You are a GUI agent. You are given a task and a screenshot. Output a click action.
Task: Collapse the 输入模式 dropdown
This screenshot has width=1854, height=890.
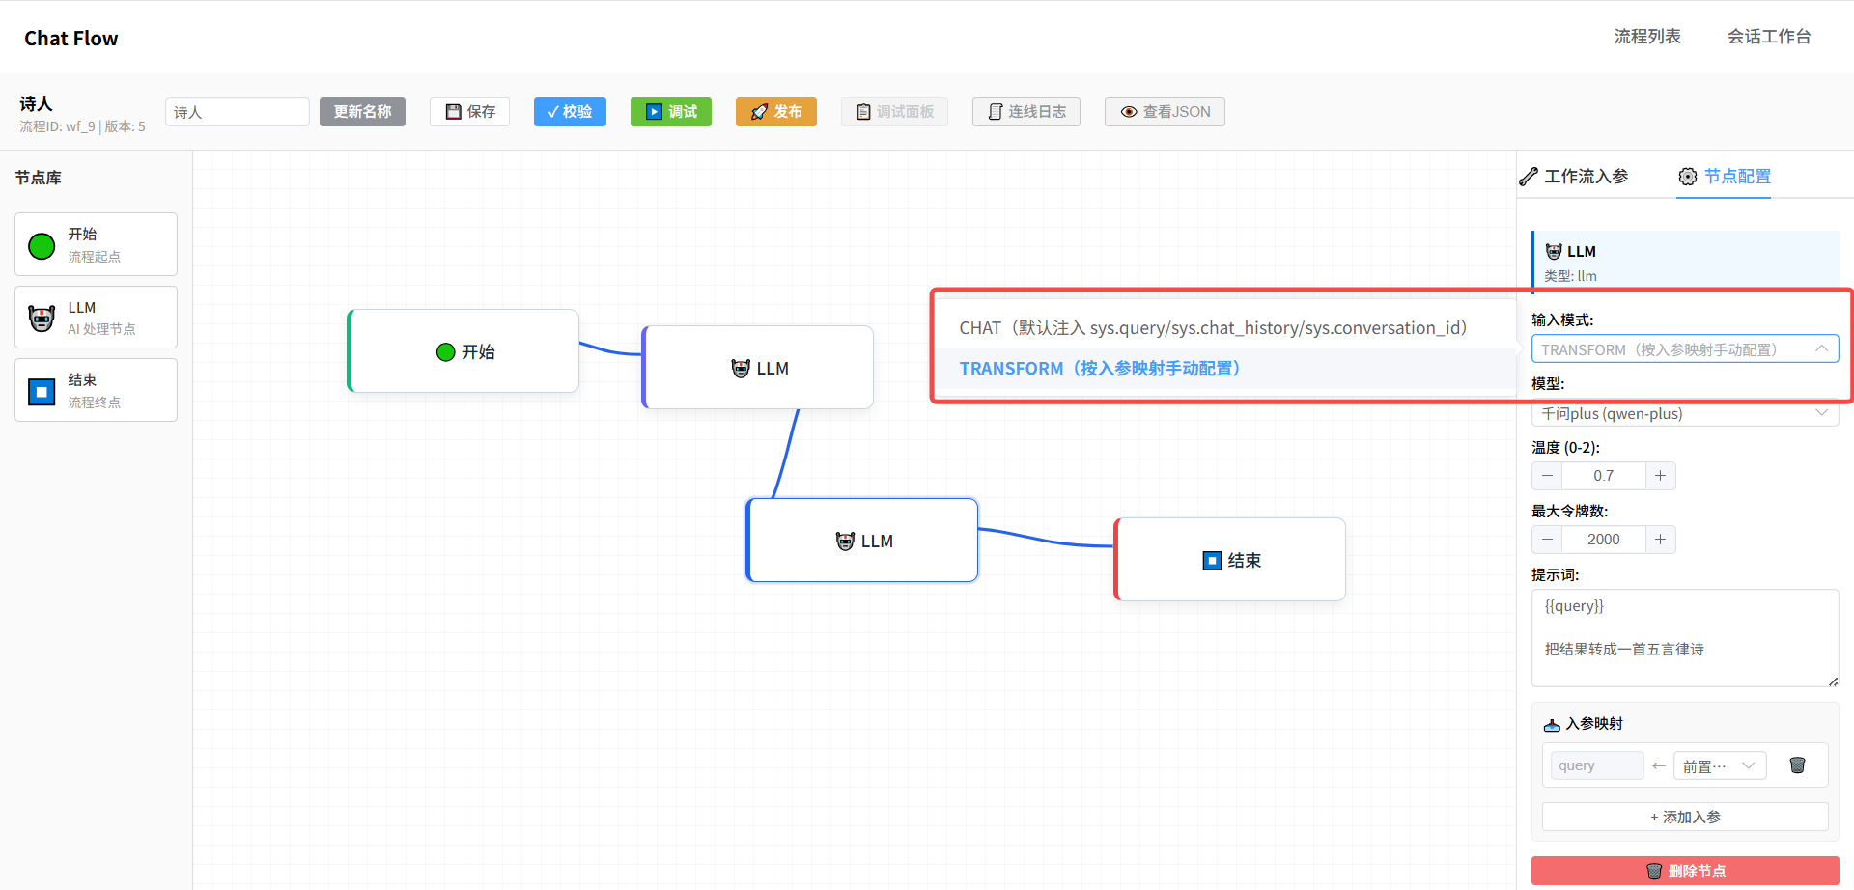coord(1685,349)
